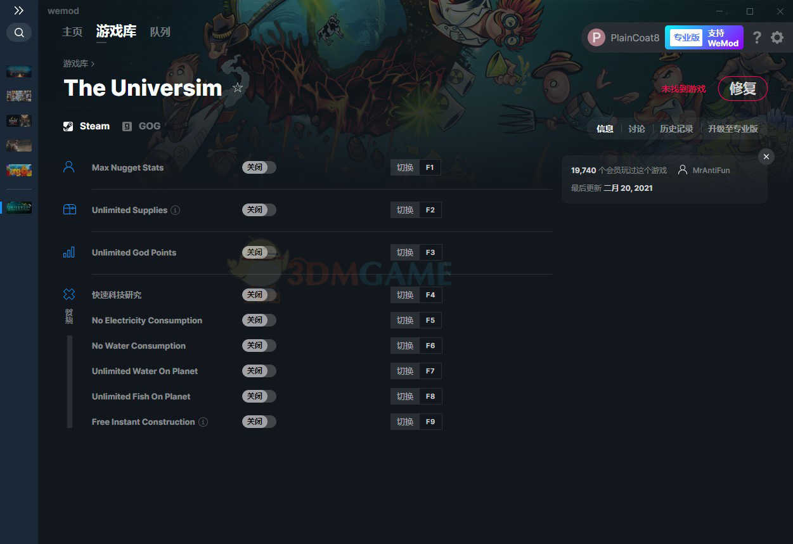Click the 修复 button
This screenshot has height=544, width=793.
[742, 89]
